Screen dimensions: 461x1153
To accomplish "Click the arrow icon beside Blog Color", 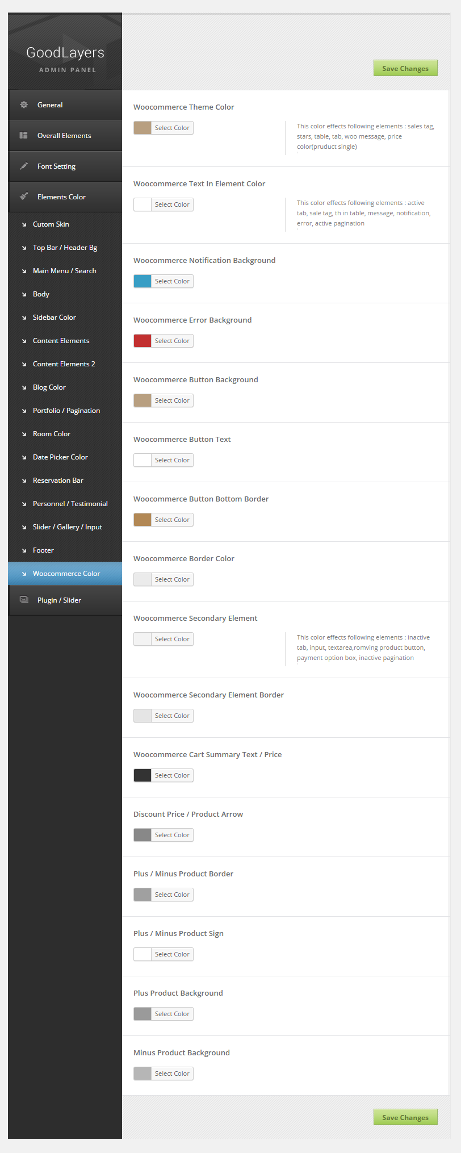I will pyautogui.click(x=24, y=387).
